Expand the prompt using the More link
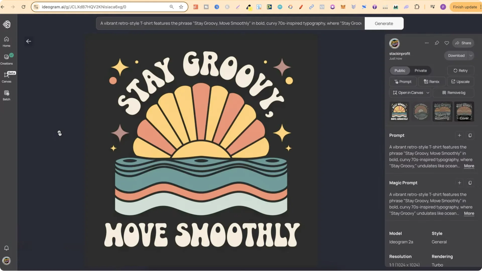This screenshot has width=482, height=271. 469,166
